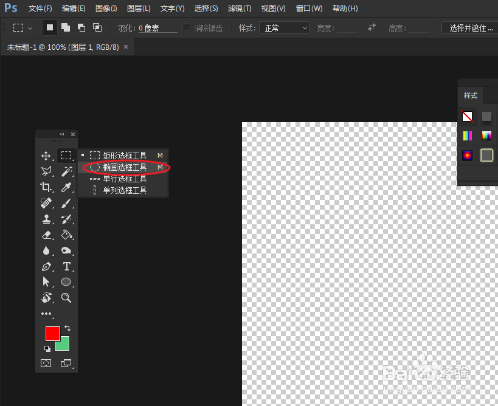
Task: Select Subtract from Selection mode
Action: [x=81, y=27]
